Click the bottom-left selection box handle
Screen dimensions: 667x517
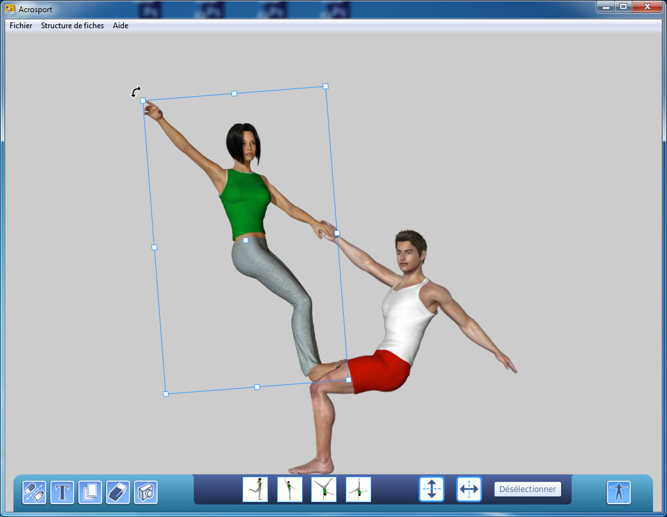point(165,394)
